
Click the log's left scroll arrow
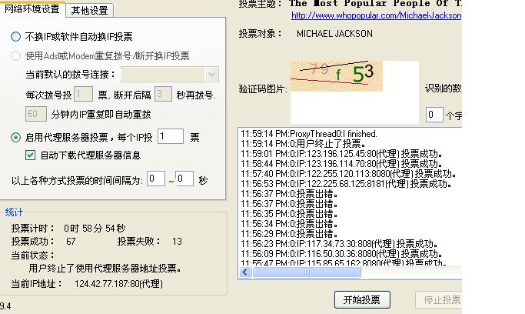click(246, 272)
